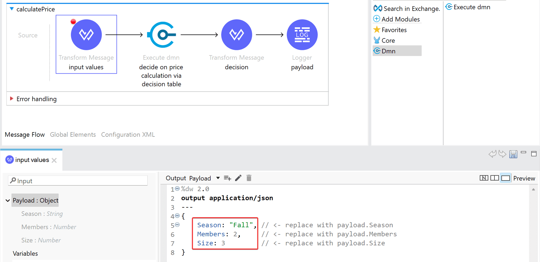The image size is (540, 262).
Task: Switch to source-only editor view layout
Action: point(505,178)
